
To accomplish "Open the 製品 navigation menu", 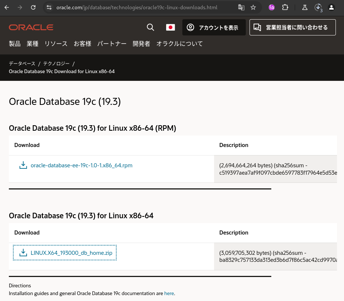I will [14, 44].
